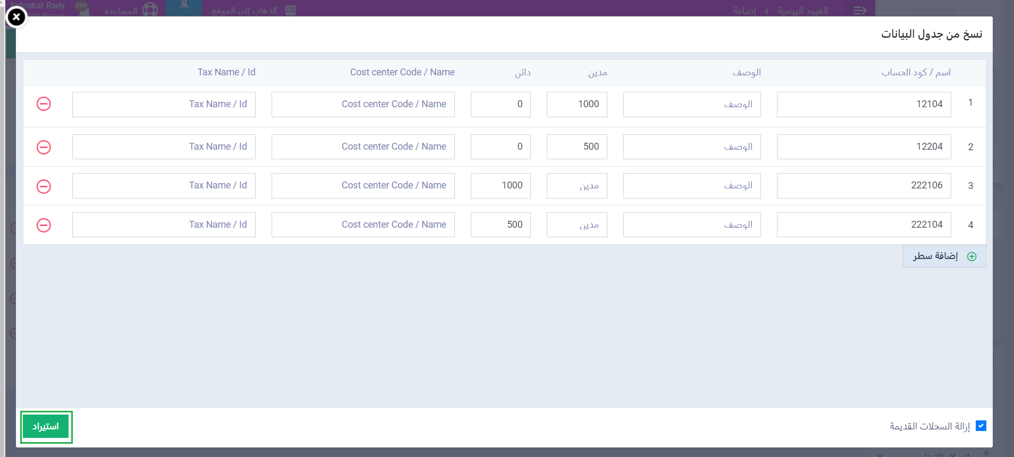
Task: Open the Tax Name / Id field in row 2
Action: (164, 147)
